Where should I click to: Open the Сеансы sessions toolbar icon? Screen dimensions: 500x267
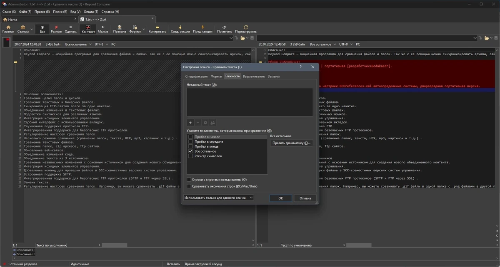coord(23,29)
